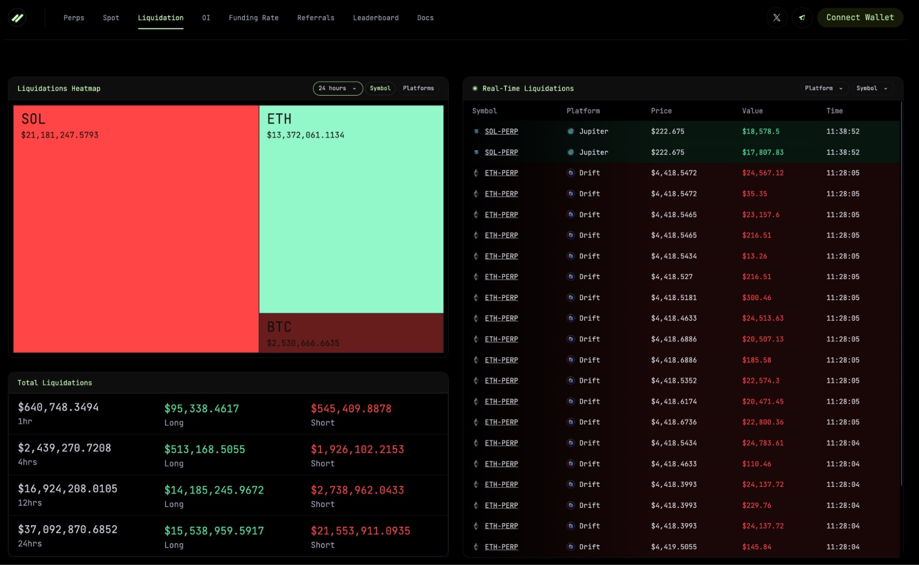Click the liquidations table scrollbar
Screen dimensions: 919x565
click(x=901, y=294)
